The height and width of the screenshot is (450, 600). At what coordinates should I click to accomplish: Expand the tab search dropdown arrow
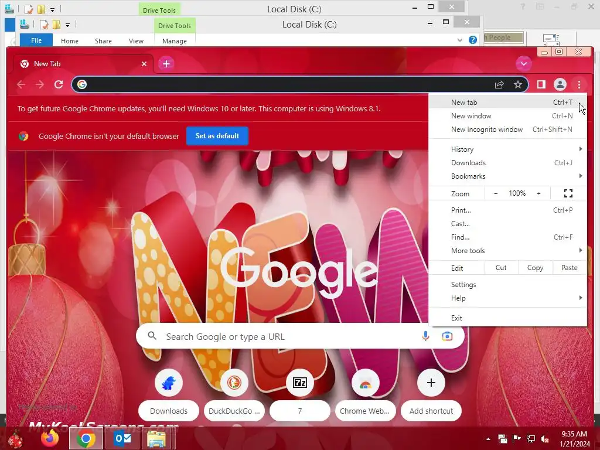tap(523, 63)
